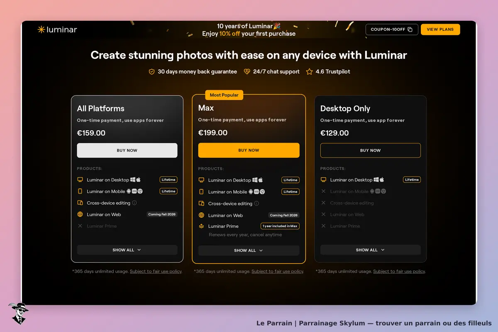Click the X icon beside Luminar on Web in Desktop Only
The image size is (498, 332).
tap(323, 215)
